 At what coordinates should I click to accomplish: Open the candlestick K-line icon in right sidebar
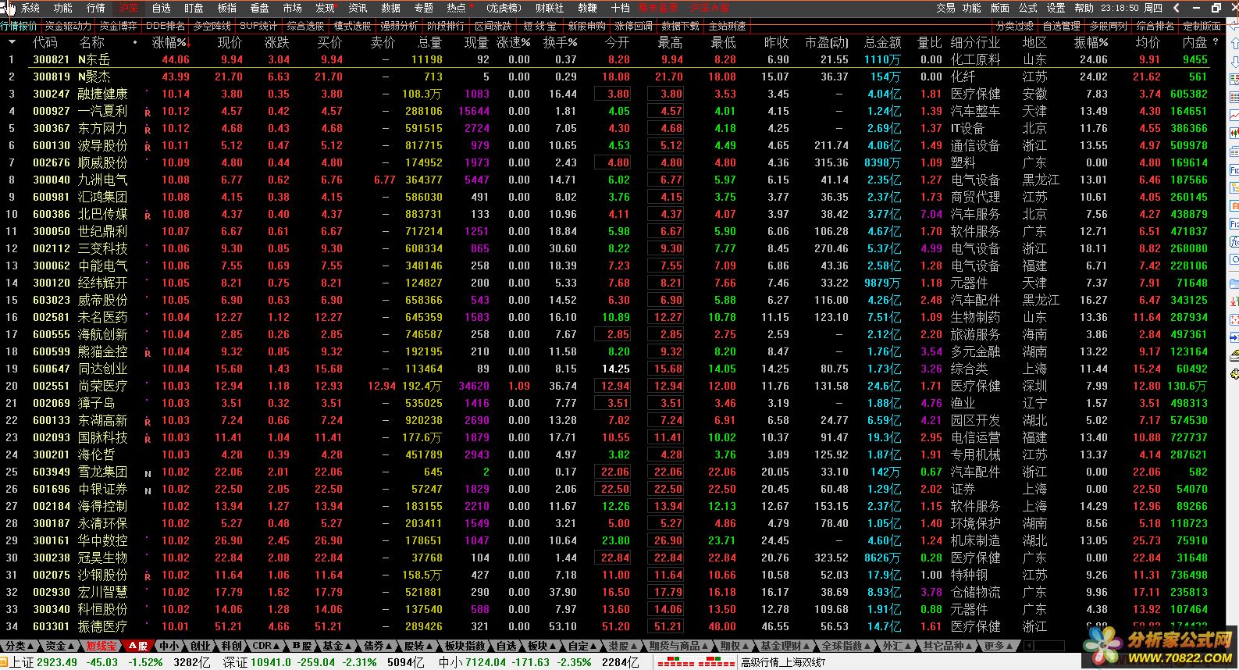[1234, 133]
